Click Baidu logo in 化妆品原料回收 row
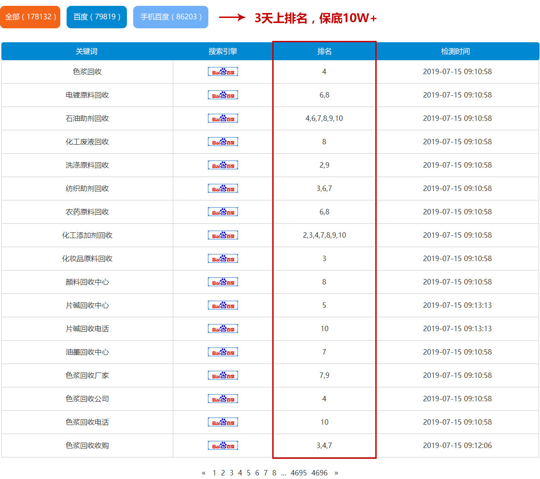 click(x=223, y=258)
